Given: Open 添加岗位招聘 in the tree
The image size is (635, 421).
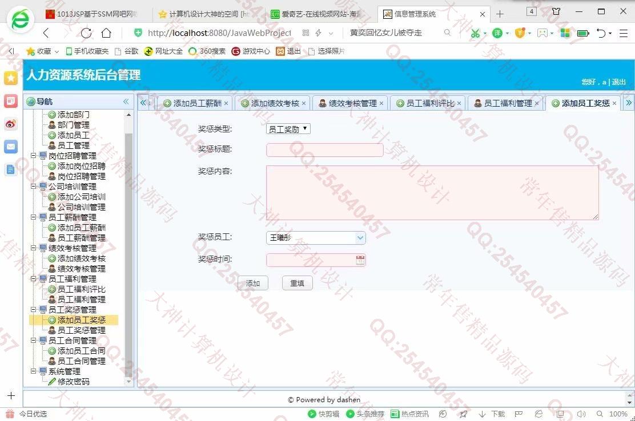Looking at the screenshot, I should pos(82,166).
